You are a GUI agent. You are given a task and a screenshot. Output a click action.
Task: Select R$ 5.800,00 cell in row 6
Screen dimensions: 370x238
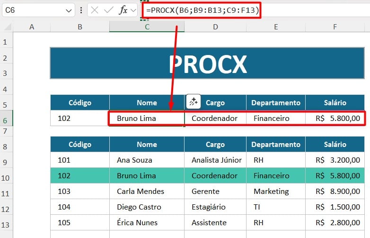[x=335, y=118]
